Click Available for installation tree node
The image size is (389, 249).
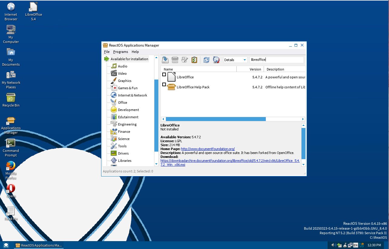click(x=126, y=59)
